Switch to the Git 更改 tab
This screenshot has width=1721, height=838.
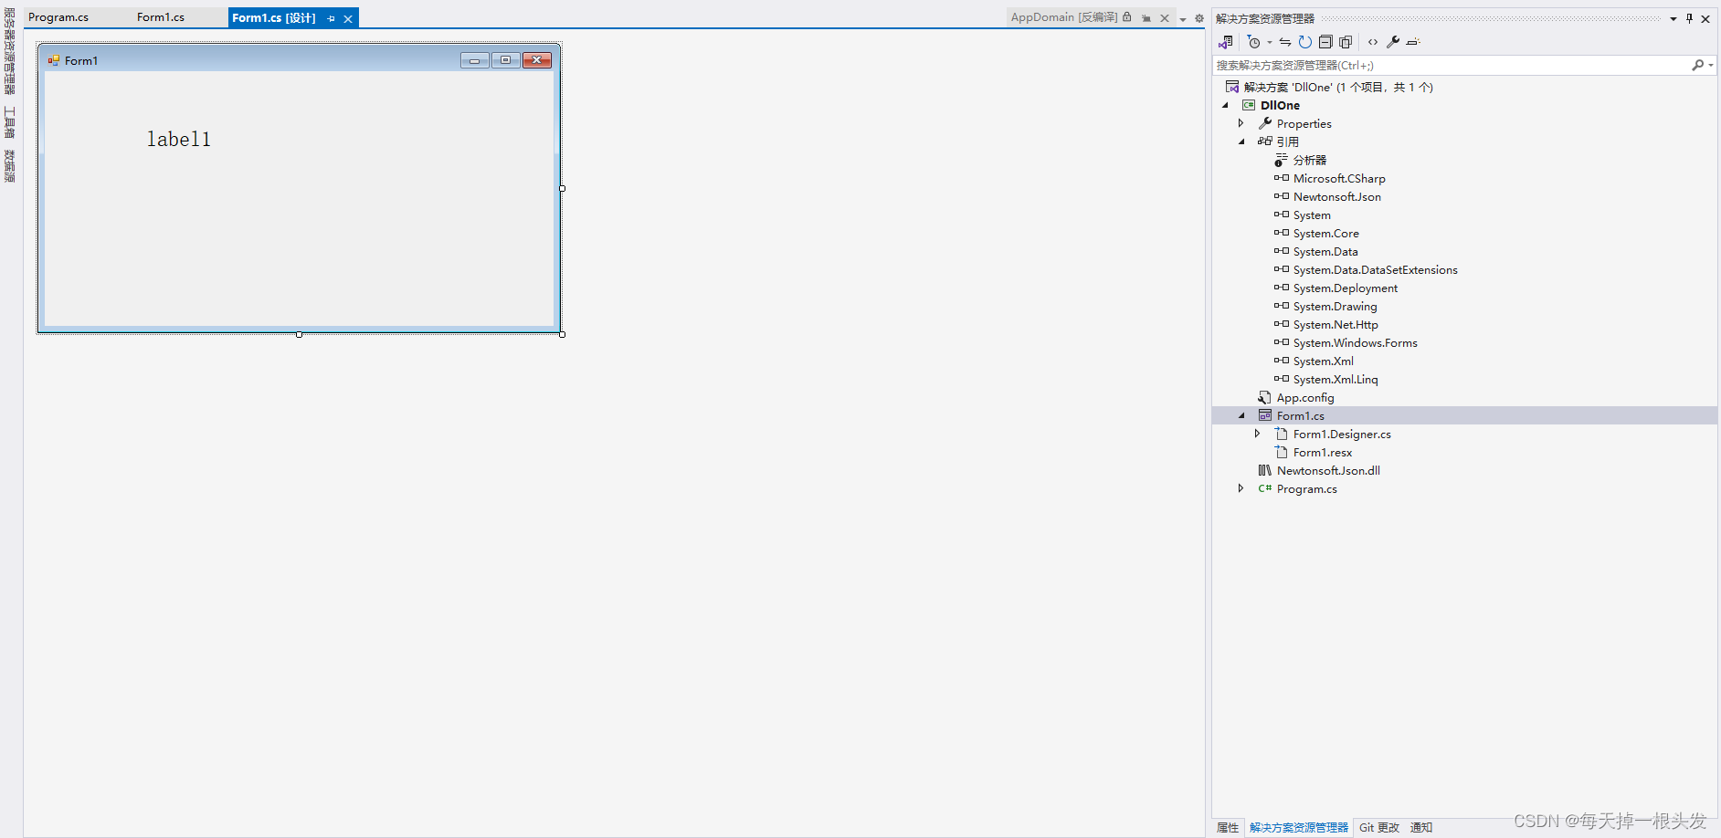1379,828
